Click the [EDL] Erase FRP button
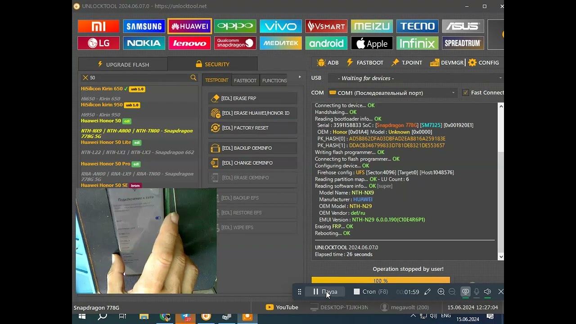576x324 pixels. tap(252, 98)
